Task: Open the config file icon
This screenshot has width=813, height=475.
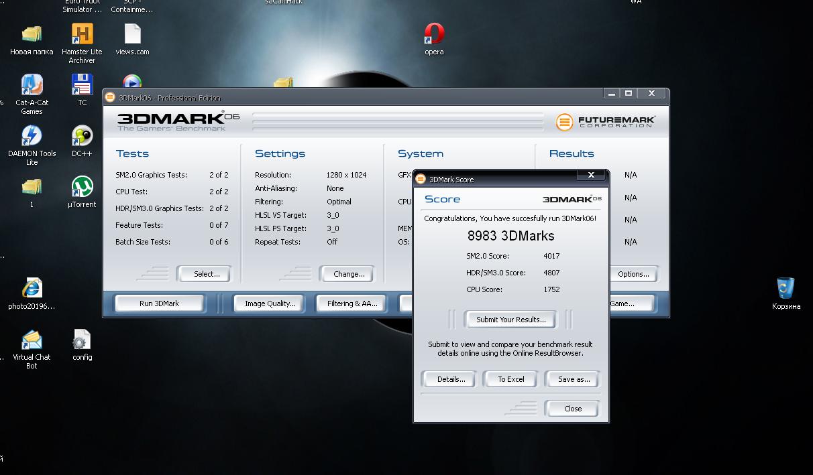Action: (82, 340)
